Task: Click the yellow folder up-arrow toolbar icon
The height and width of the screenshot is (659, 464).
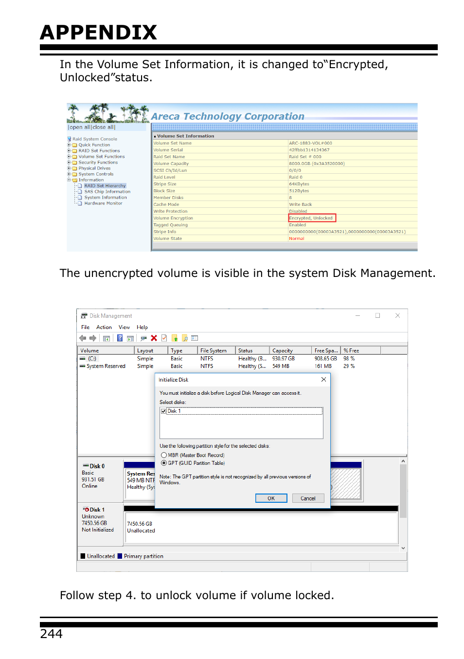Action: [x=175, y=338]
